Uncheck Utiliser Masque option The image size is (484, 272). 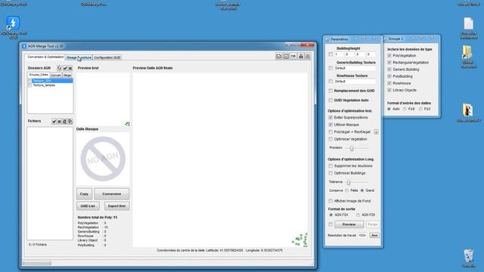coord(330,125)
